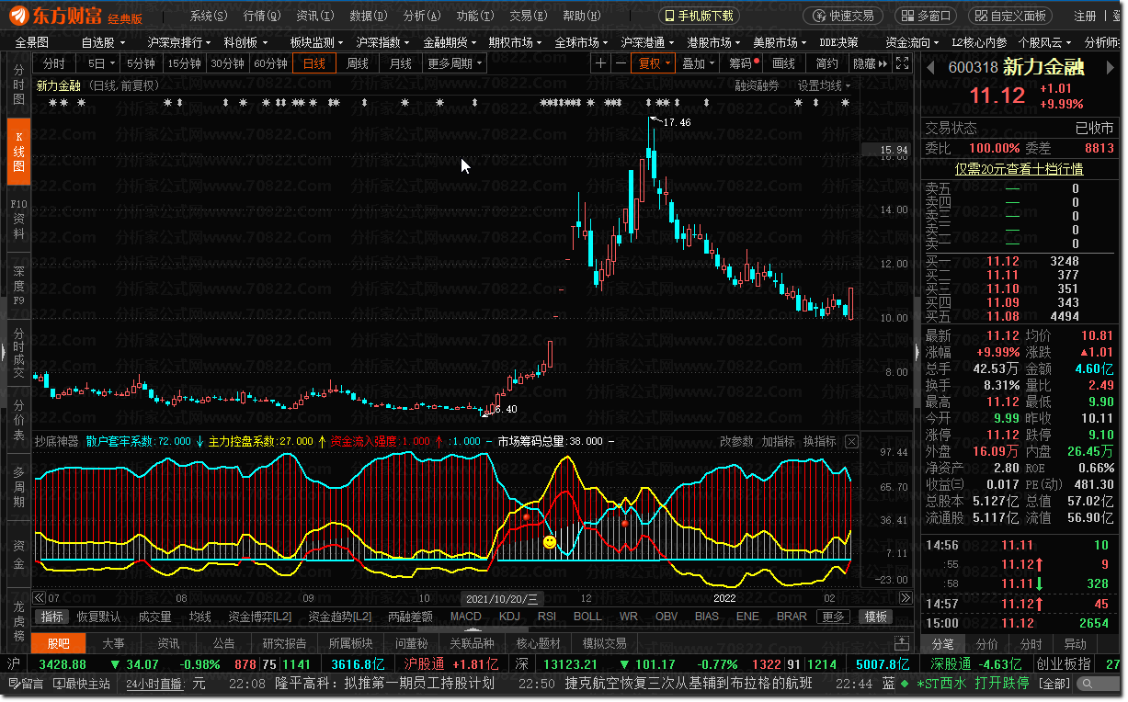The width and height of the screenshot is (1128, 702).
Task: Click 换指标 to change indicator
Action: point(820,441)
